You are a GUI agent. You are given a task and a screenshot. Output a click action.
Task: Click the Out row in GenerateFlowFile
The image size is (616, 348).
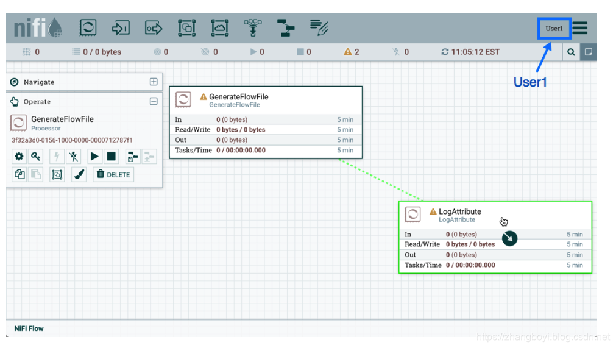coord(266,140)
